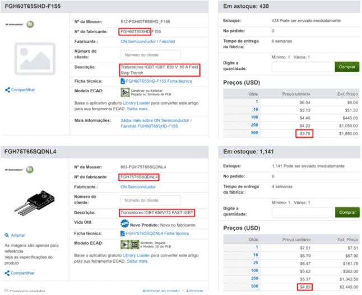Click quantity input for FGH60T65SHD-F155
Viewport: 362px width, 295px height.
[303, 67]
